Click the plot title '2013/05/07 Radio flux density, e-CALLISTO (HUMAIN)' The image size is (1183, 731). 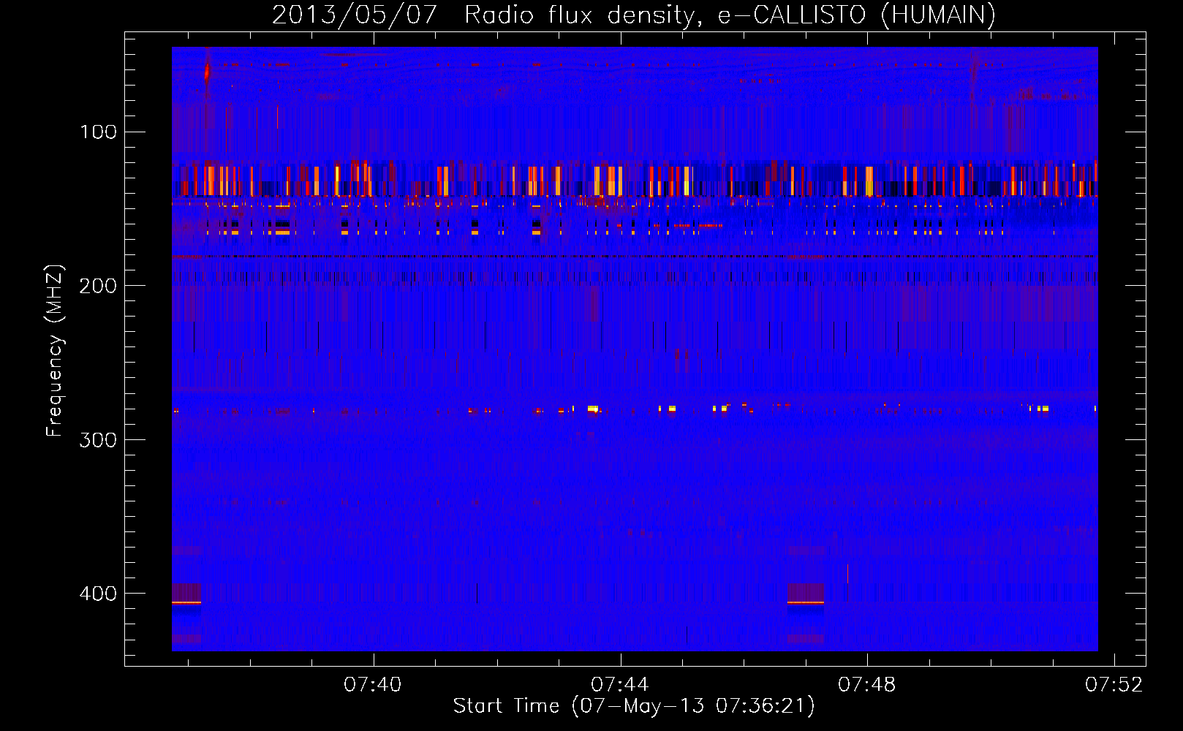tap(634, 15)
